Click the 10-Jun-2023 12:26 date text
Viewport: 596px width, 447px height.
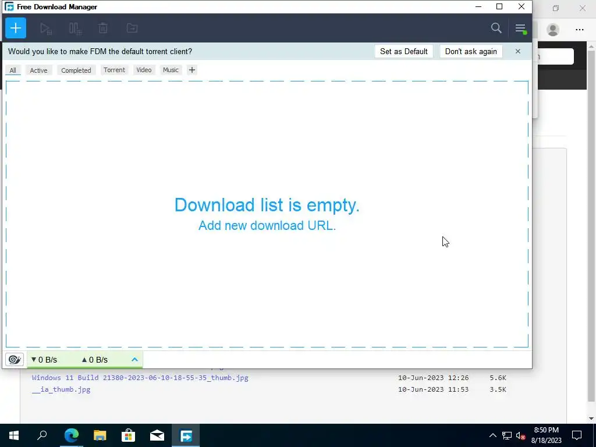(x=433, y=378)
